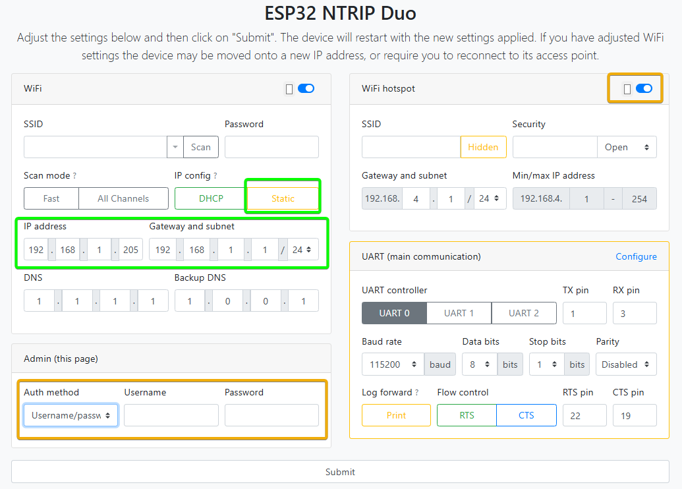Click the small icon beside WiFi switch
Screen dimensions: 682x489
click(289, 89)
